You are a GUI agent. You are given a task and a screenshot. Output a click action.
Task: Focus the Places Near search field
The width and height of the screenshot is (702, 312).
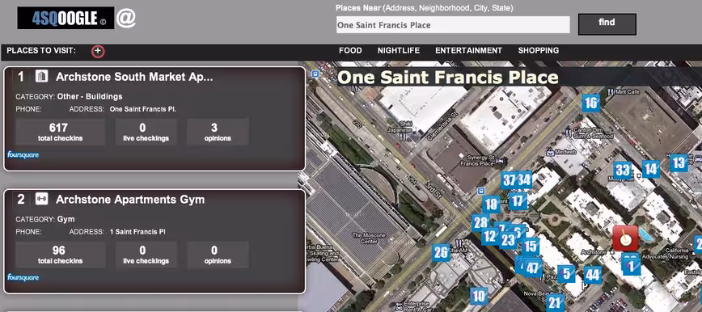(x=453, y=25)
